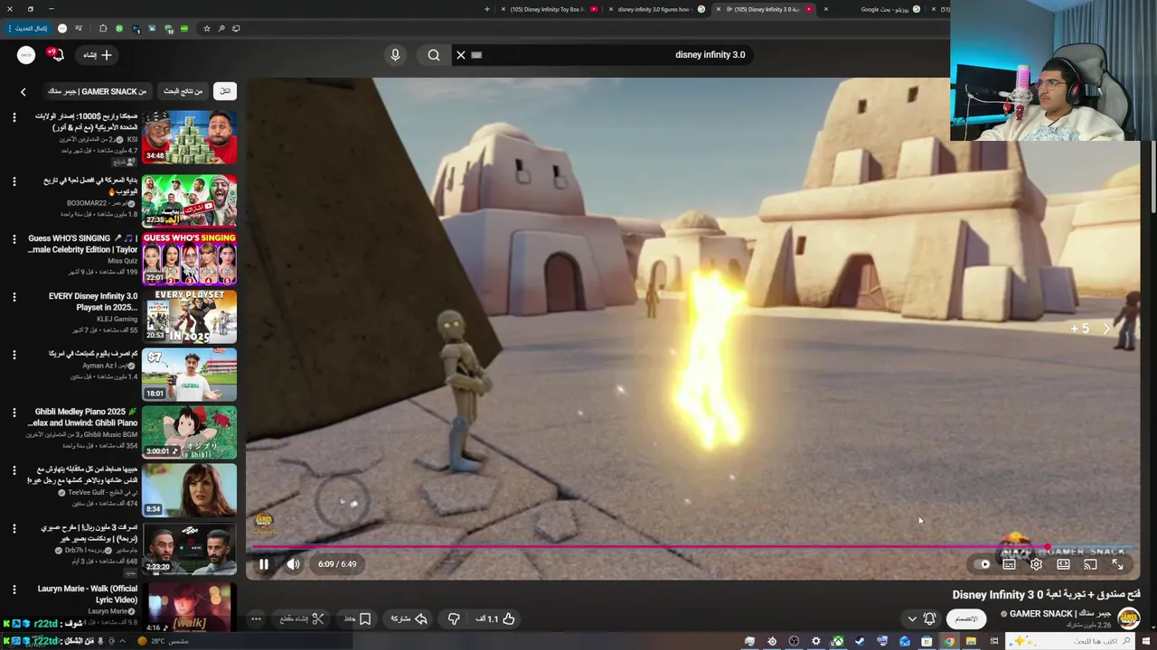This screenshot has width=1157, height=650.
Task: Open options menu for EVERY Disney Infinity video
Action: 14,297
